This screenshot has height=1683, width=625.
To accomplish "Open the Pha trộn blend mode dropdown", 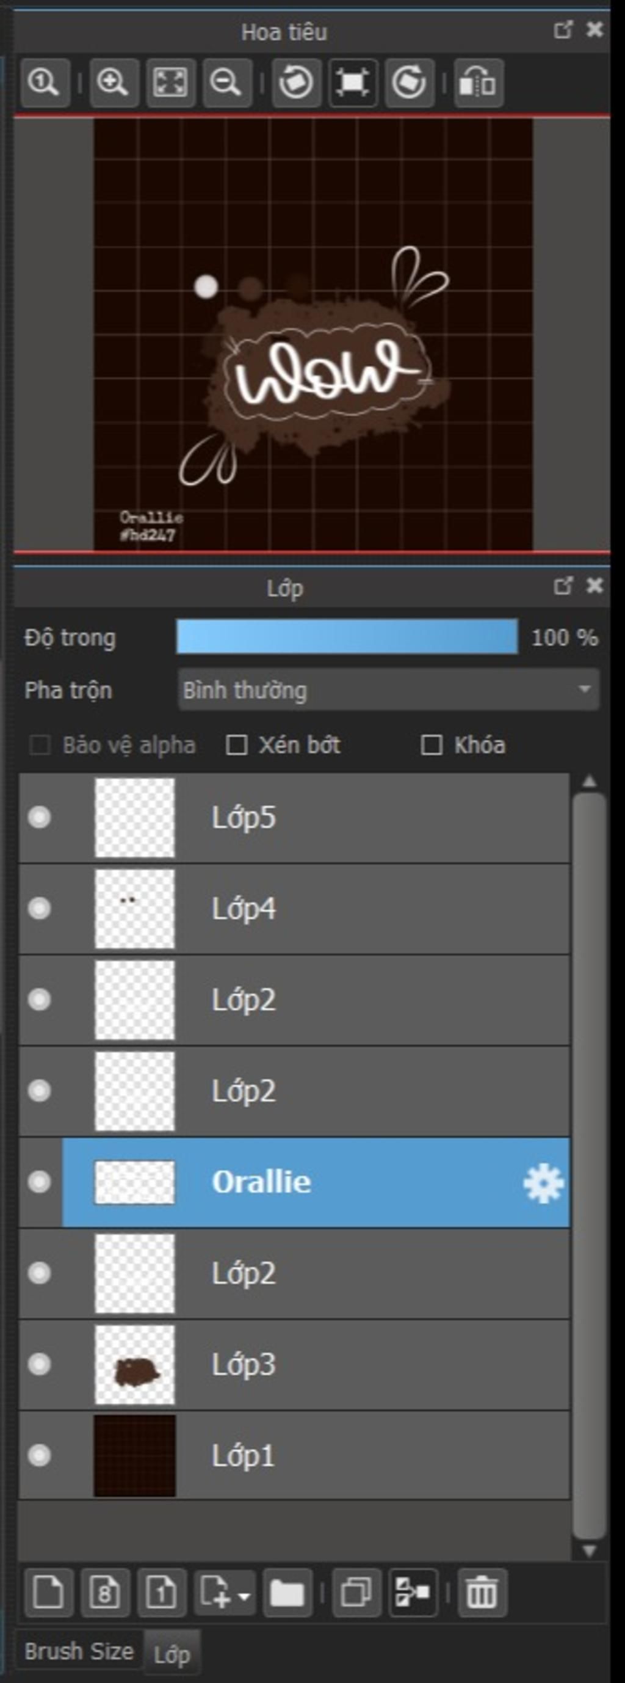I will (x=389, y=689).
